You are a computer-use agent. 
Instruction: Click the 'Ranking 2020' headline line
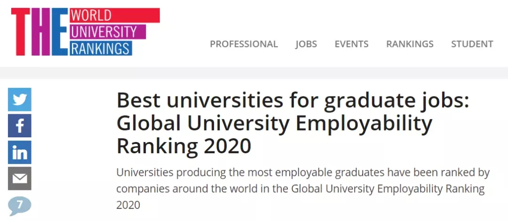click(x=184, y=146)
